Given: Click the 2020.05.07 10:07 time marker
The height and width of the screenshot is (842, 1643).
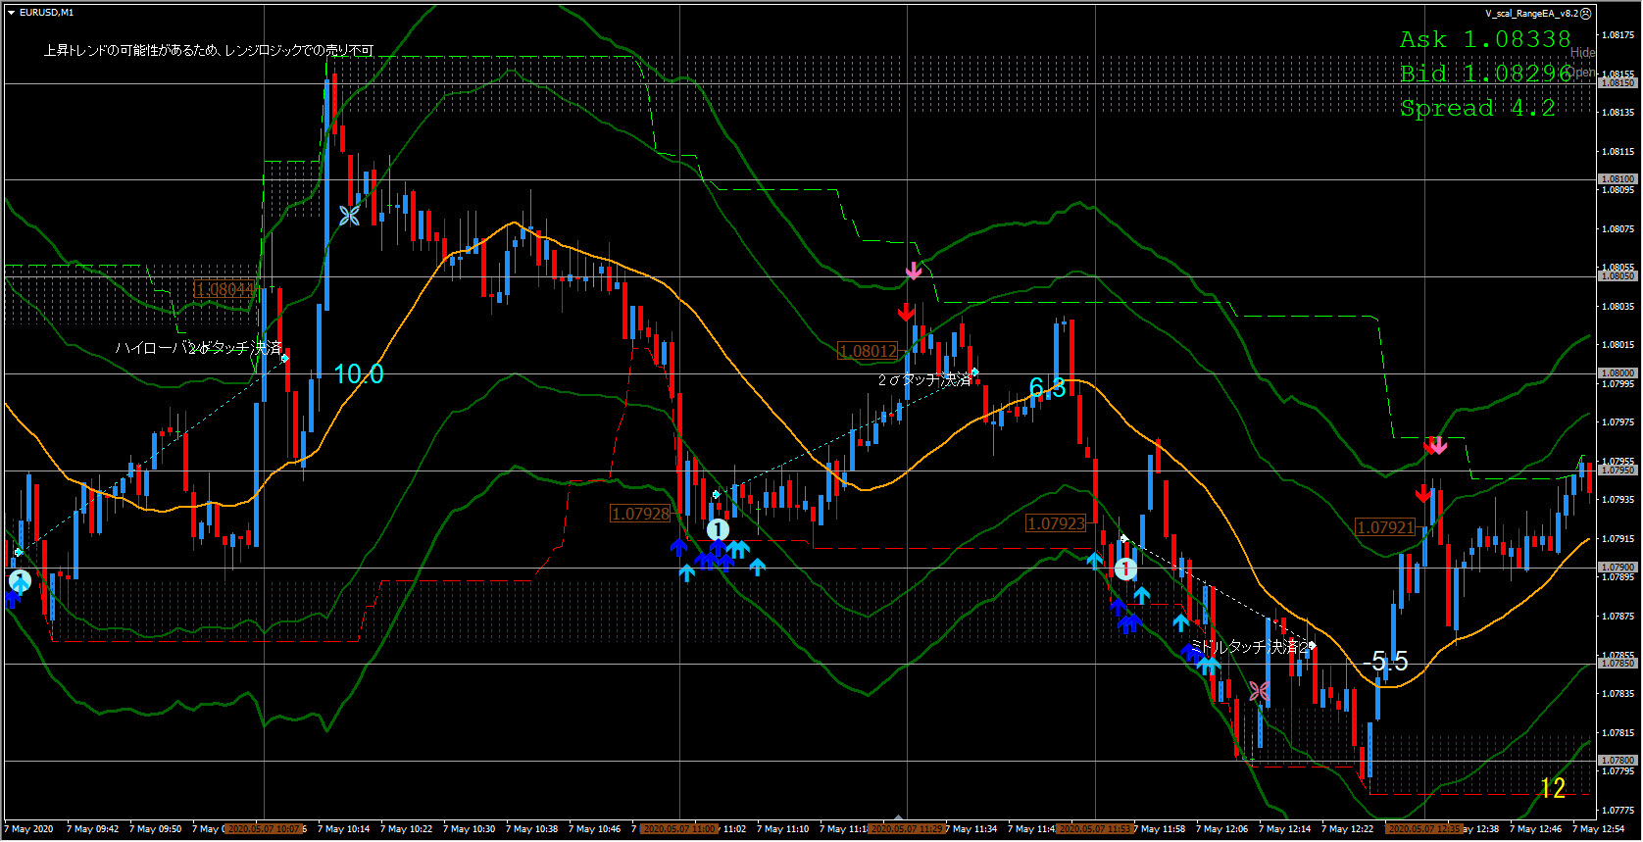Looking at the screenshot, I should coord(263,829).
